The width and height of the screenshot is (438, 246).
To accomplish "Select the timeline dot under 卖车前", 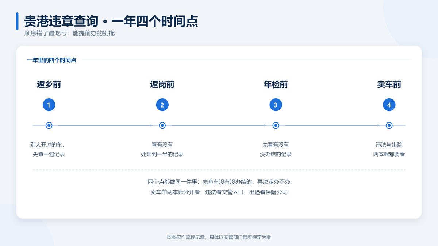I will (x=389, y=125).
